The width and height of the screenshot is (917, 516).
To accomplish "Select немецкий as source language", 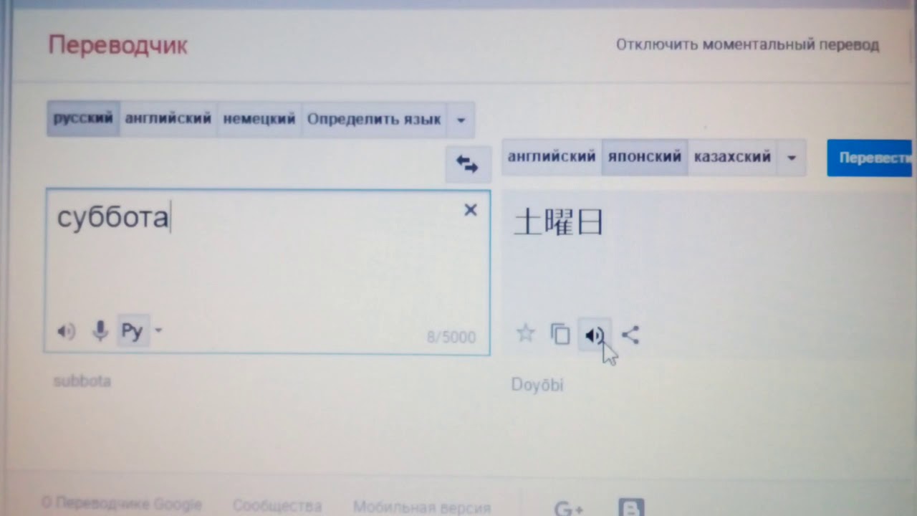I will pos(259,119).
